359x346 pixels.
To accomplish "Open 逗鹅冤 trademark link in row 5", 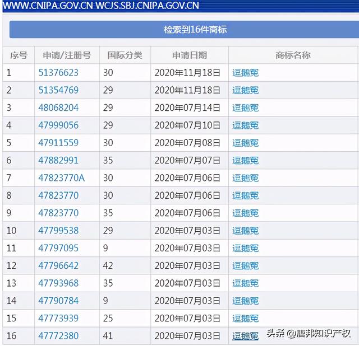I will click(246, 143).
